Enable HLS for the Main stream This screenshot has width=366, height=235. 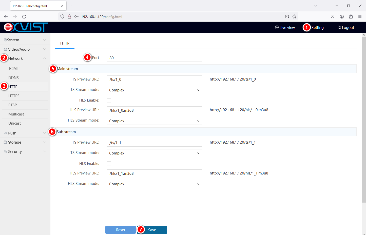coord(109,101)
